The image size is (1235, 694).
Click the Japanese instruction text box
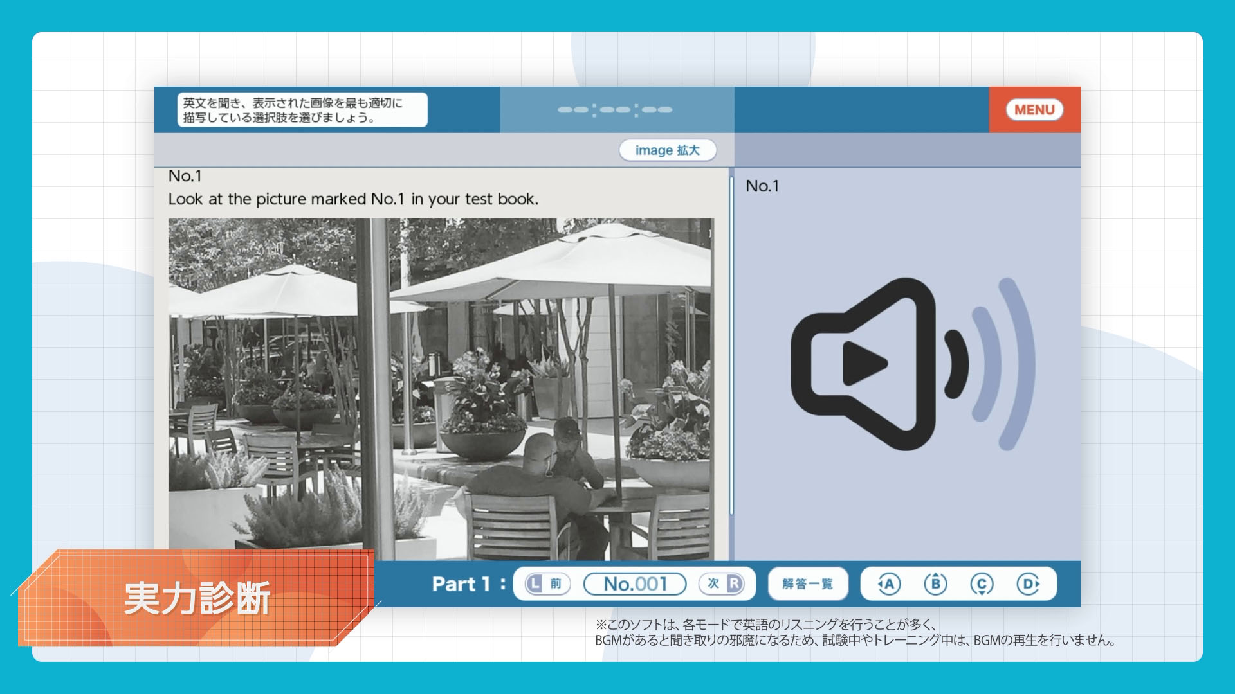[x=302, y=110]
